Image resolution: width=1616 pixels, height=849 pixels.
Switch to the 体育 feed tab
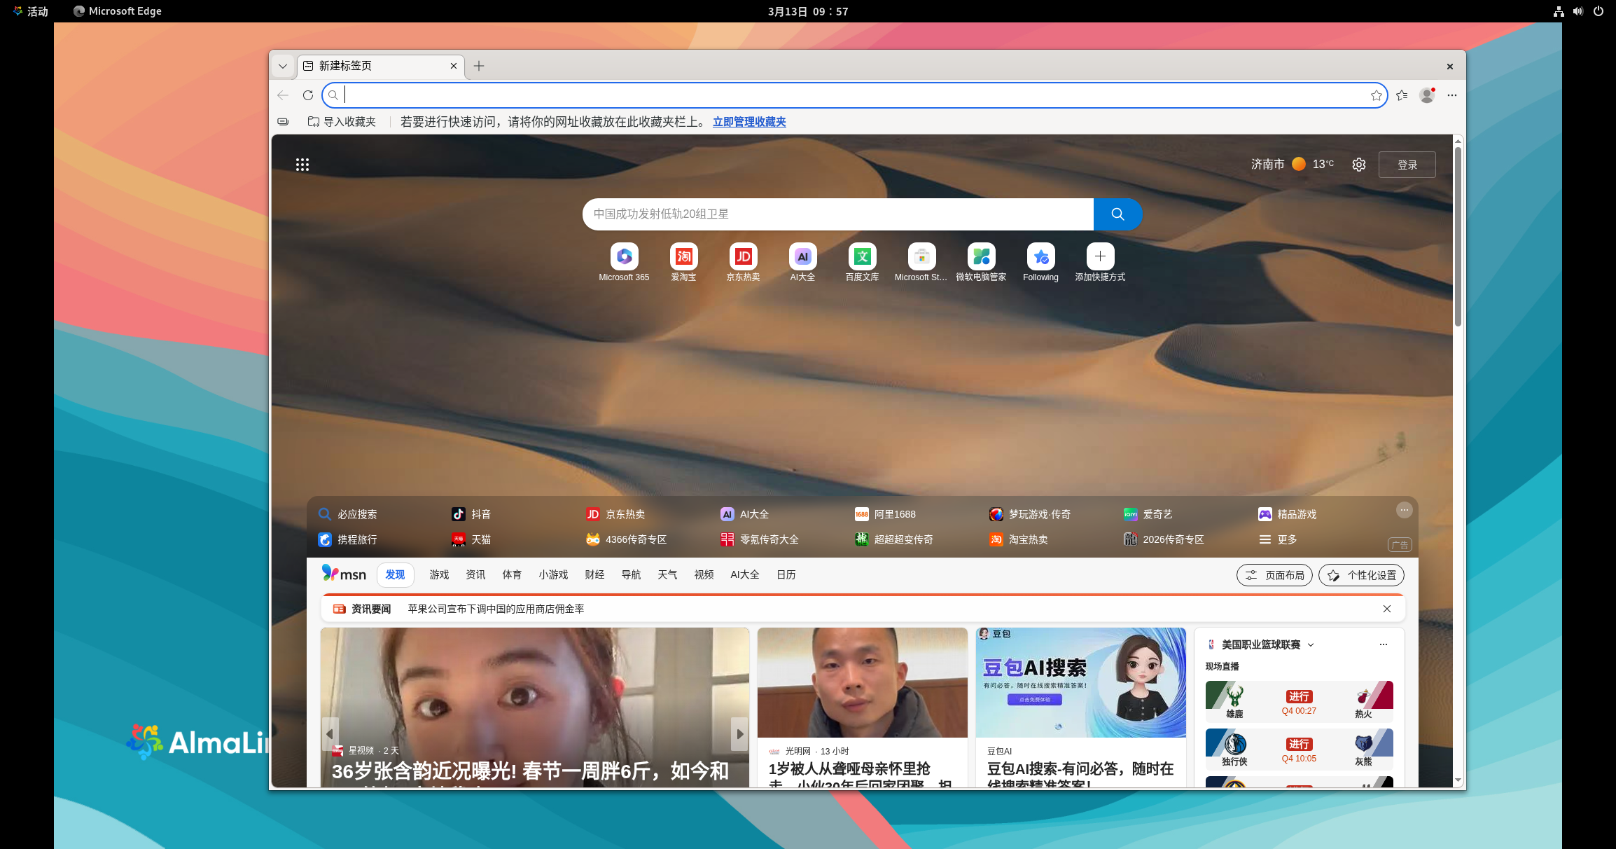pyautogui.click(x=511, y=574)
